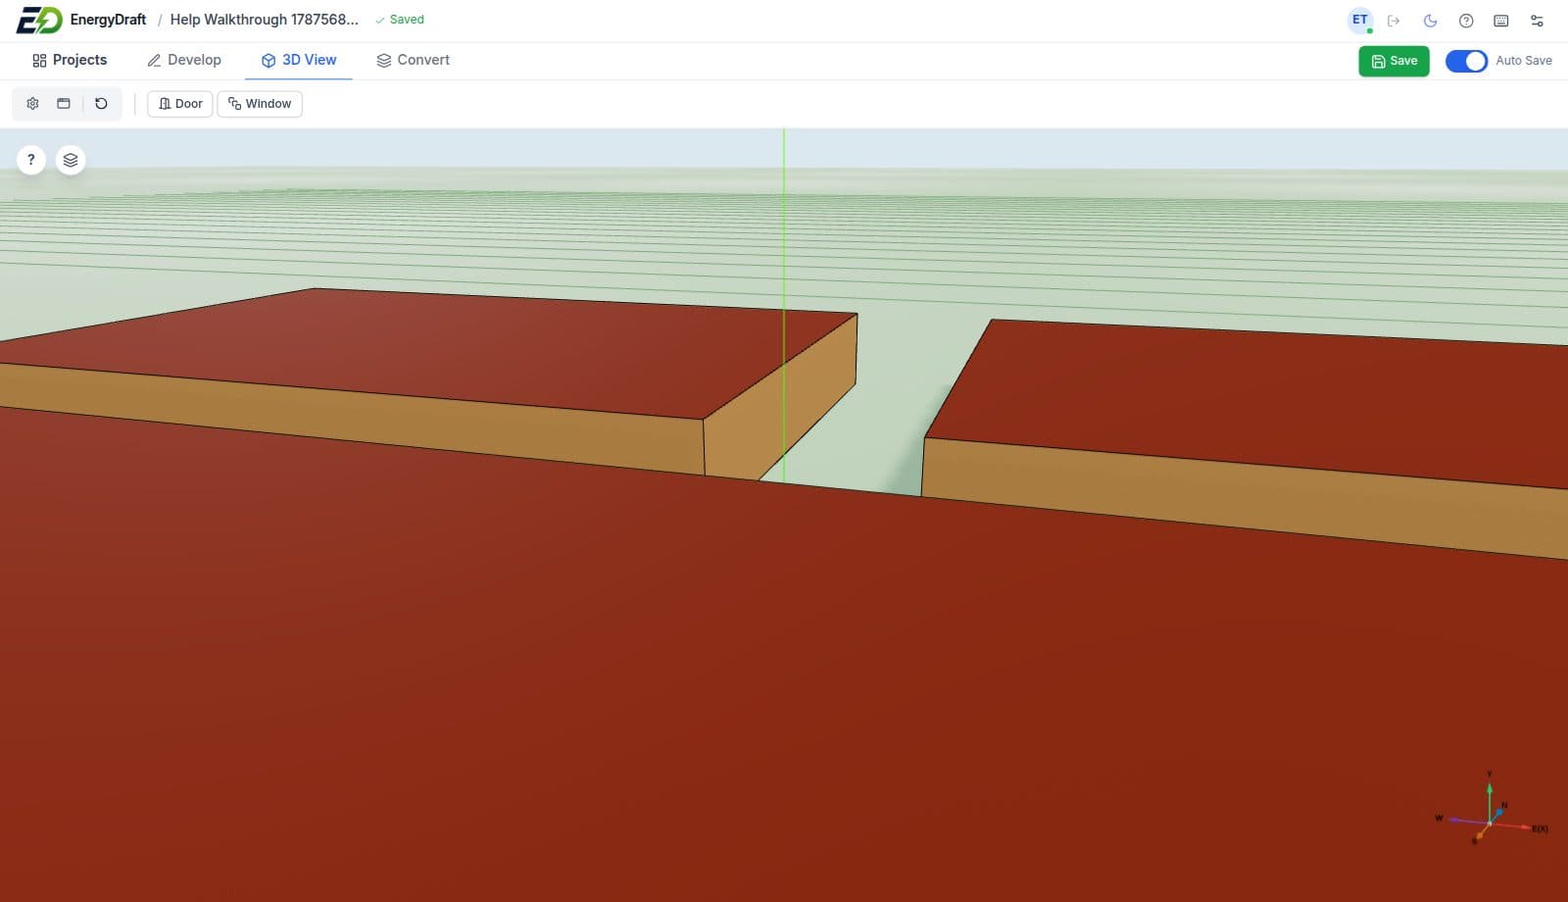Open the Convert tab
The width and height of the screenshot is (1568, 902).
coord(413,60)
